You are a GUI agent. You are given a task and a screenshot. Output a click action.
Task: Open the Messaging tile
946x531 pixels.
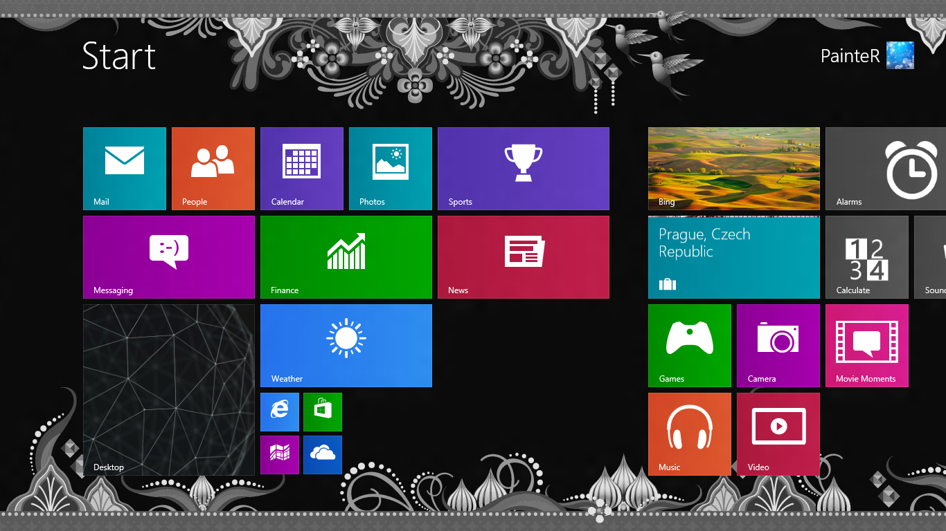coord(169,257)
